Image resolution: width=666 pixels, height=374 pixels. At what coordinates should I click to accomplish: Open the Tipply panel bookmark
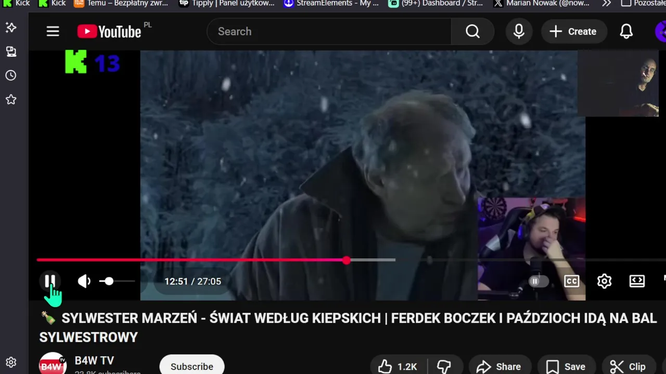pyautogui.click(x=226, y=4)
